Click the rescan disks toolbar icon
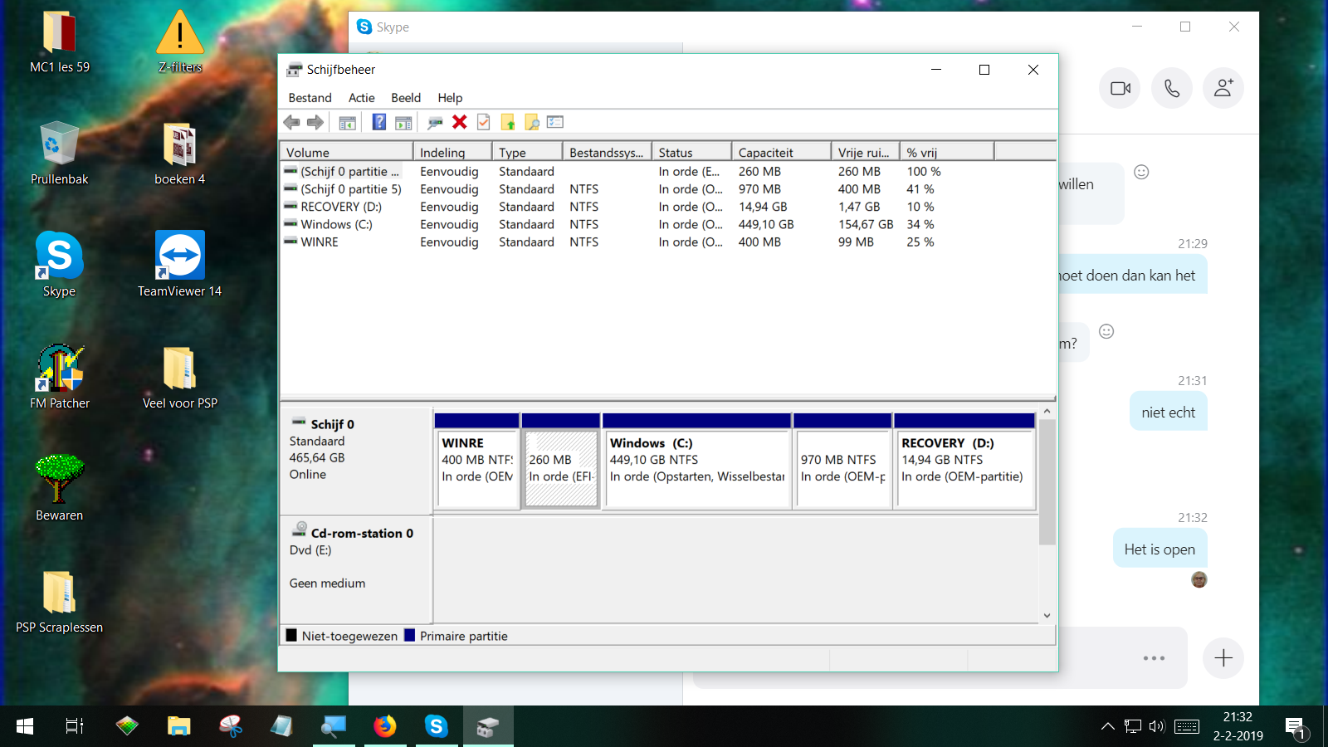The width and height of the screenshot is (1328, 747). 434,122
